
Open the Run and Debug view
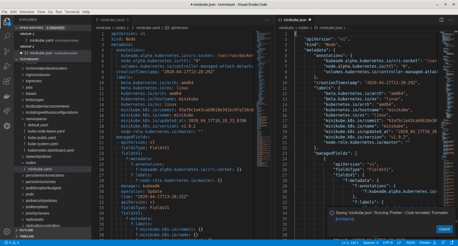pos(7,66)
